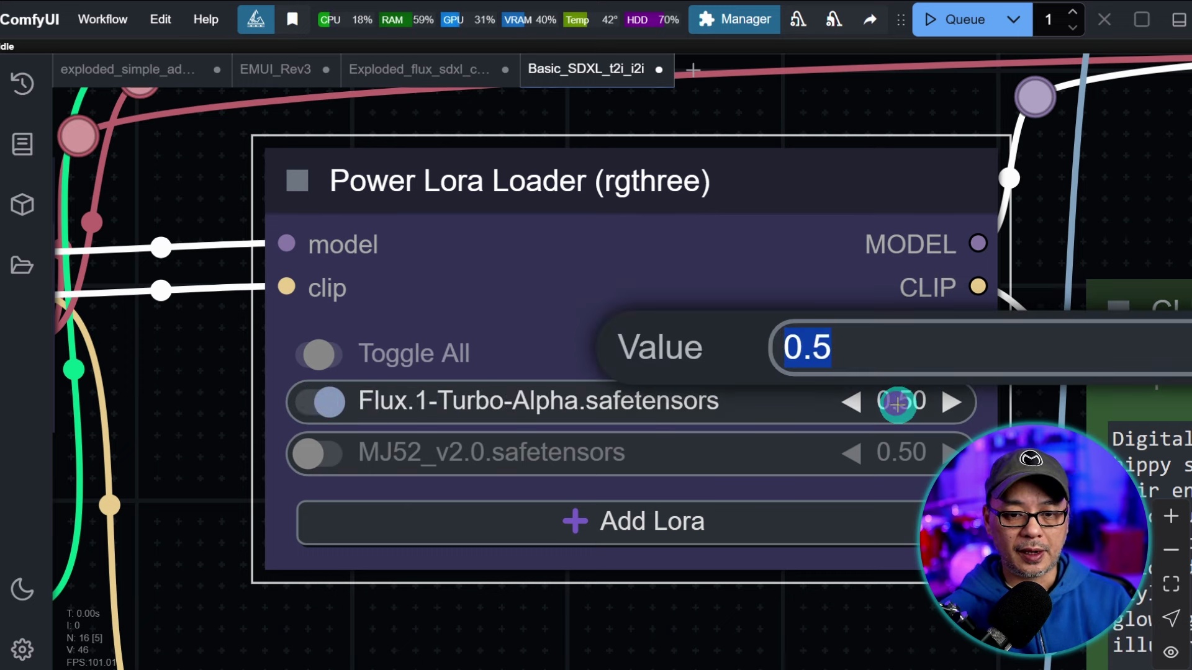Decrease MJ52_v2.0 strength with left arrow
Image resolution: width=1192 pixels, height=670 pixels.
[x=851, y=453]
